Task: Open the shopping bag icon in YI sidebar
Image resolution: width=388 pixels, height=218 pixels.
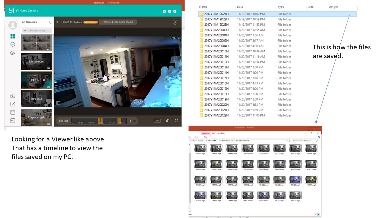Action: (13, 112)
